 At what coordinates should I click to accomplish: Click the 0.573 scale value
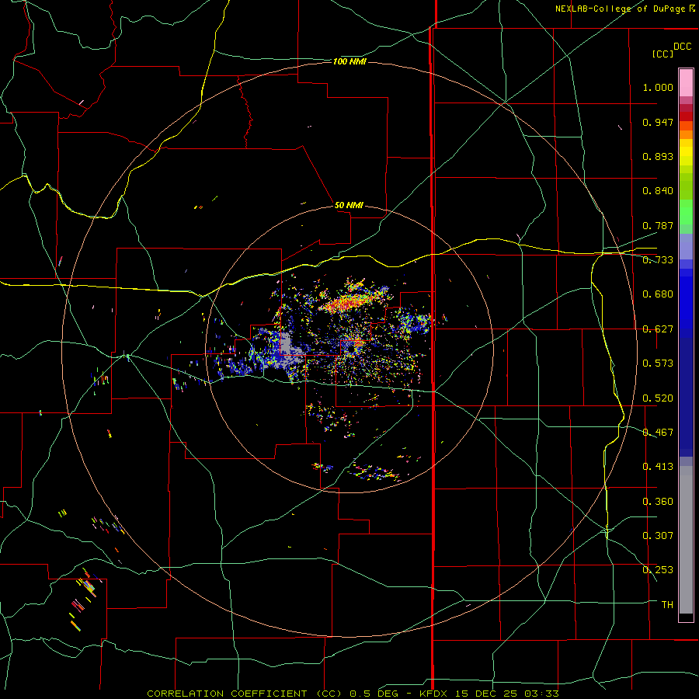[658, 363]
